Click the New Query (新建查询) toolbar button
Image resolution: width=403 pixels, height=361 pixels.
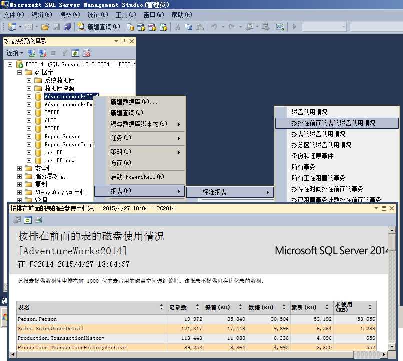[x=99, y=27]
